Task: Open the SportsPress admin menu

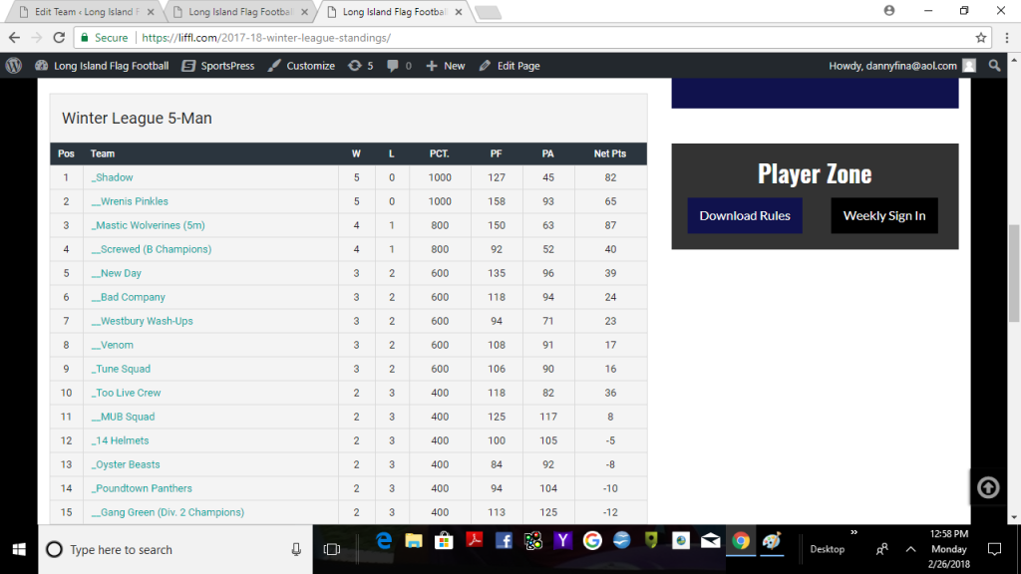Action: [x=217, y=66]
